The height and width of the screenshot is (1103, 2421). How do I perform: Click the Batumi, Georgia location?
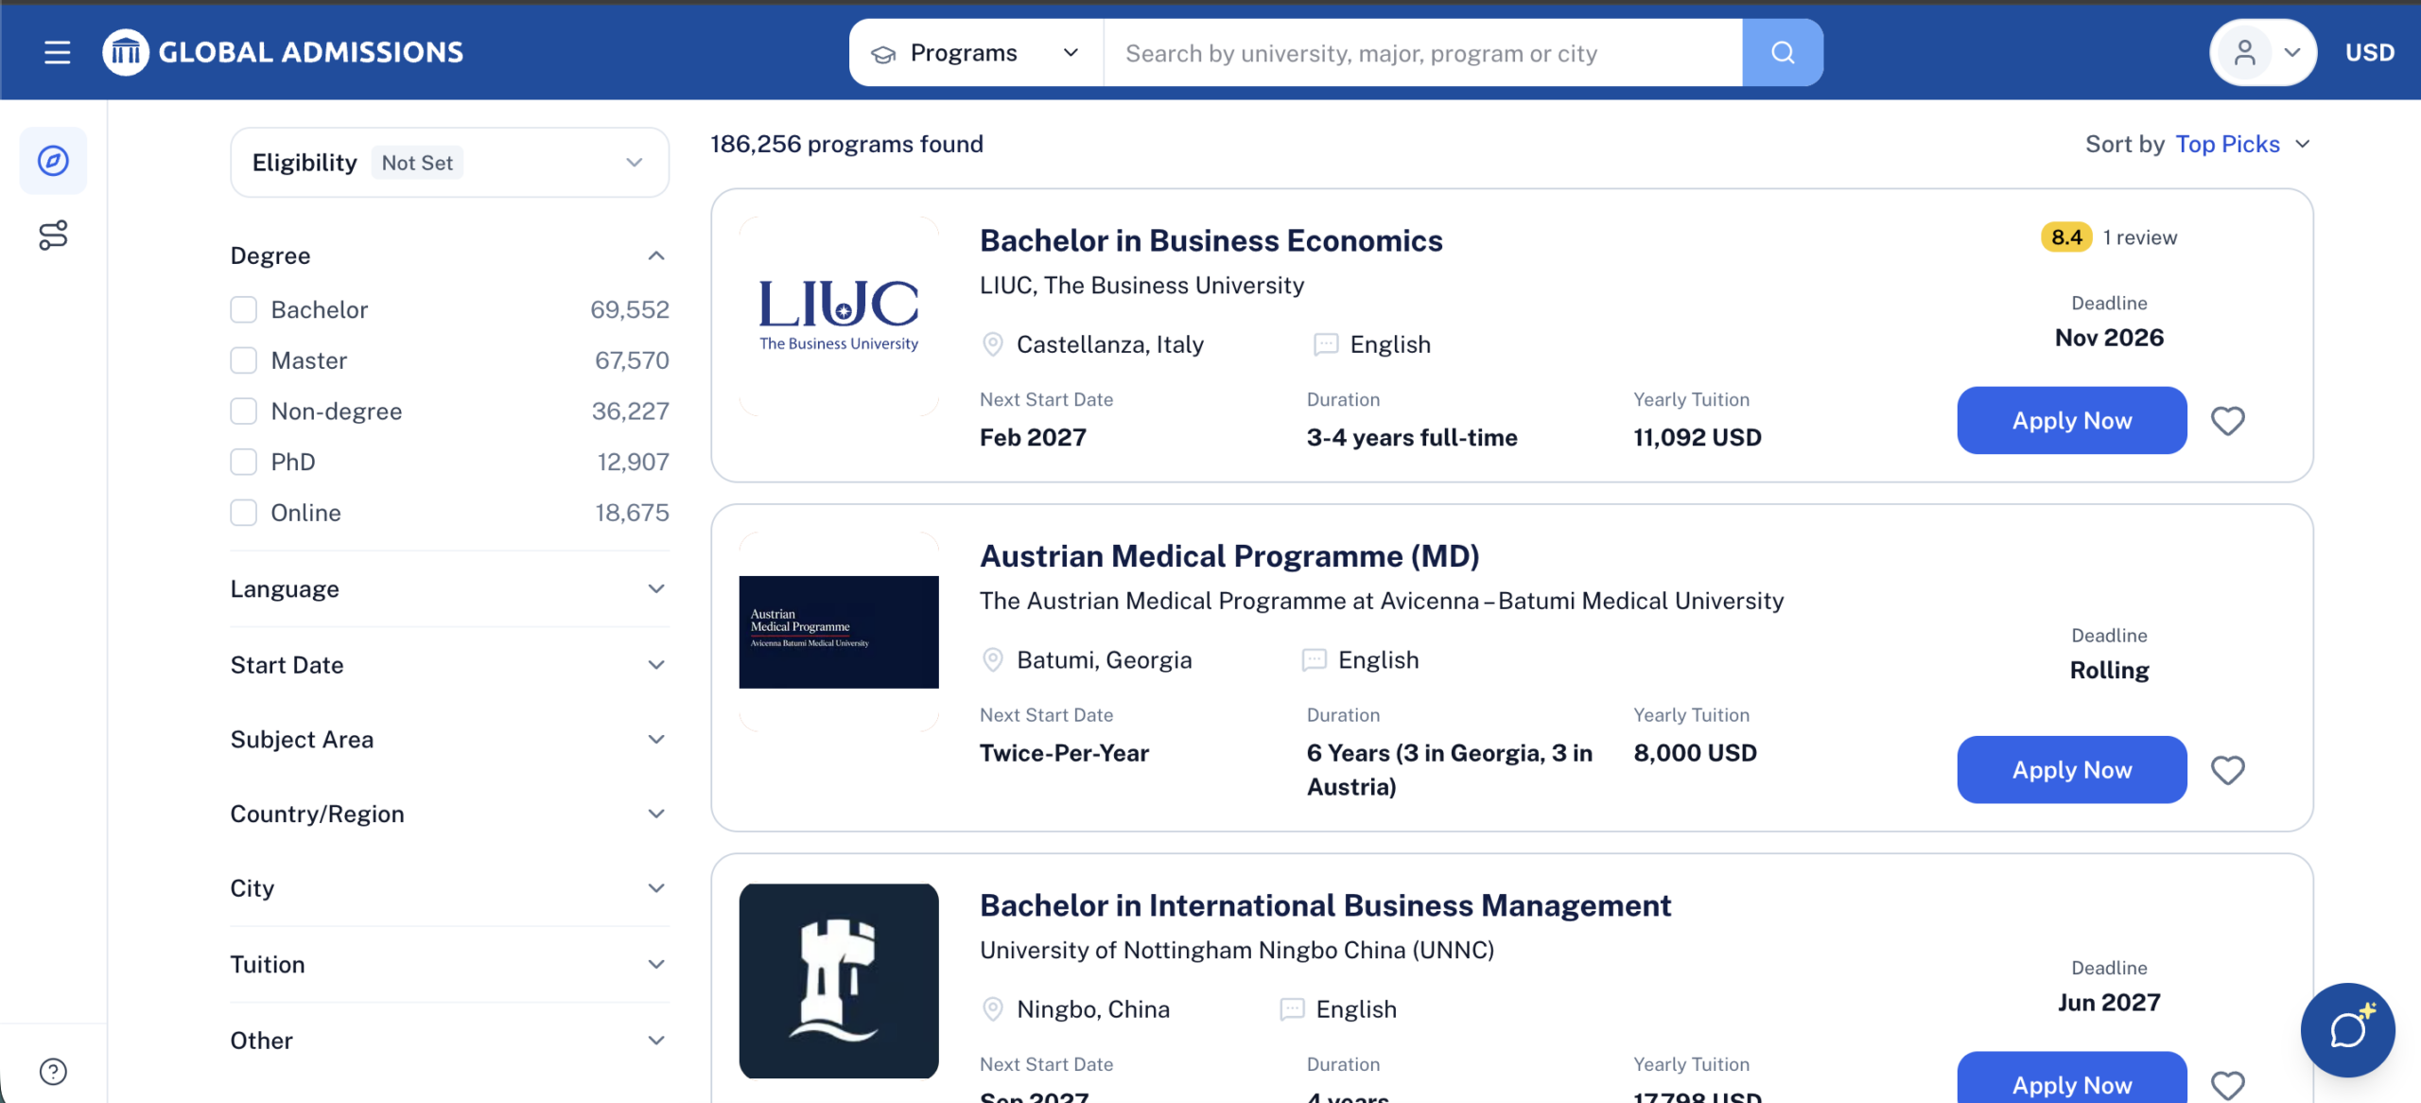[x=1105, y=660]
